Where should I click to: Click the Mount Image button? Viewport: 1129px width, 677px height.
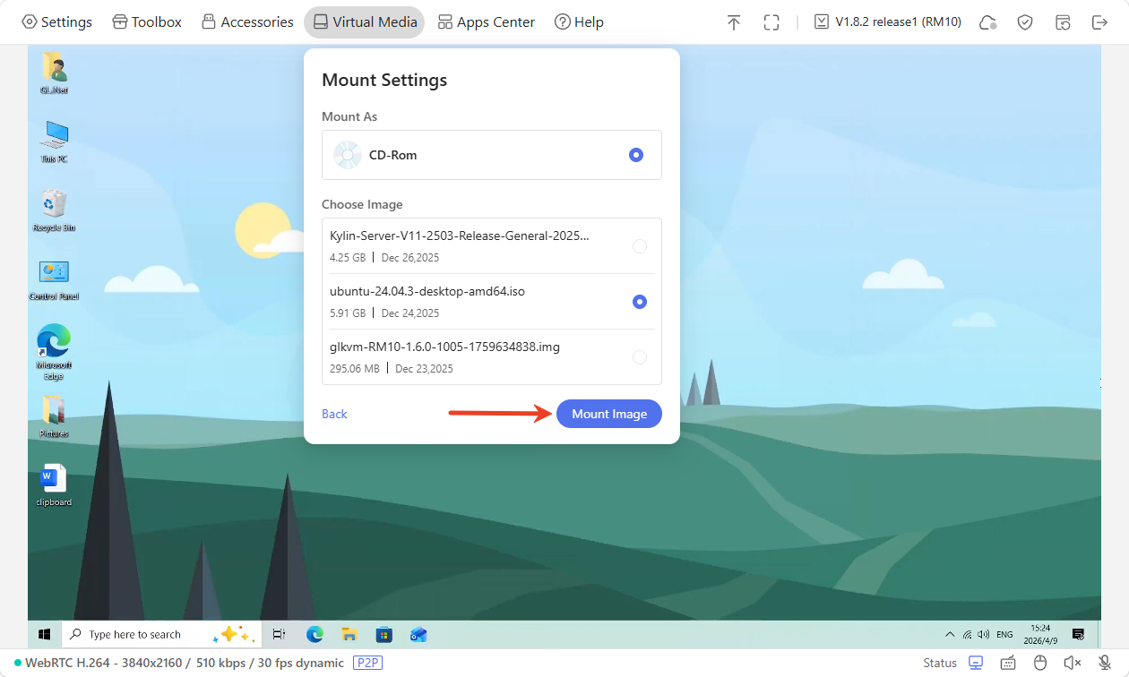click(x=609, y=414)
